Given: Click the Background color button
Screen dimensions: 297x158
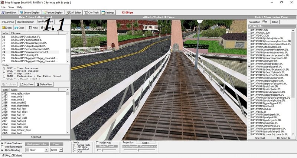Looking at the screenshot, I should click(37, 144).
